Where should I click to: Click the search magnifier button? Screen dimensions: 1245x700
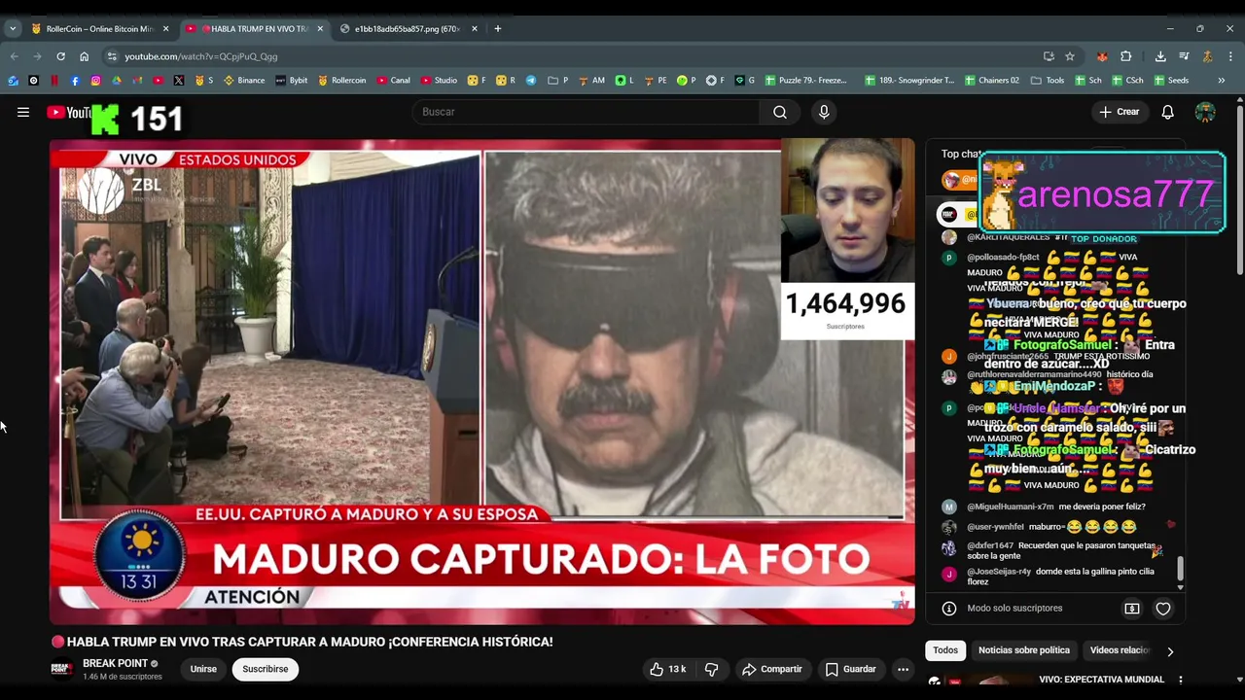pos(780,112)
